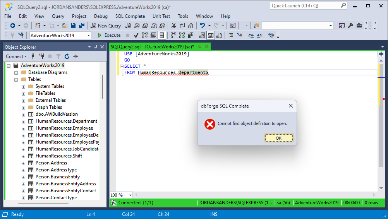Open the Connect dropdown in Object Explorer
The height and width of the screenshot is (219, 388).
16,56
